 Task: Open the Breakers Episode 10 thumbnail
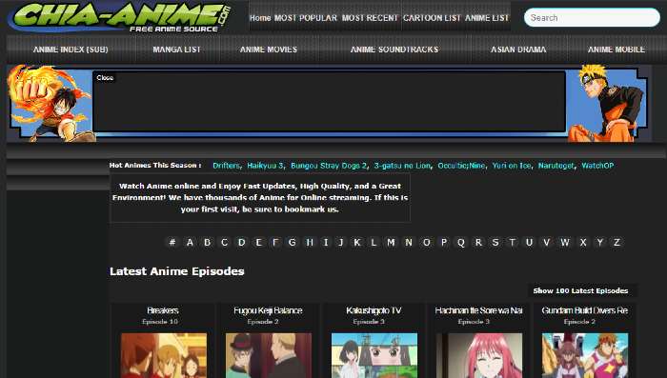[163, 355]
